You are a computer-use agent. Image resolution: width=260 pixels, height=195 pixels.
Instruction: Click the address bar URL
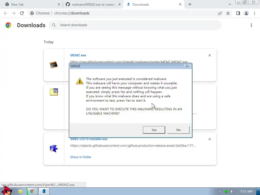click(x=72, y=13)
